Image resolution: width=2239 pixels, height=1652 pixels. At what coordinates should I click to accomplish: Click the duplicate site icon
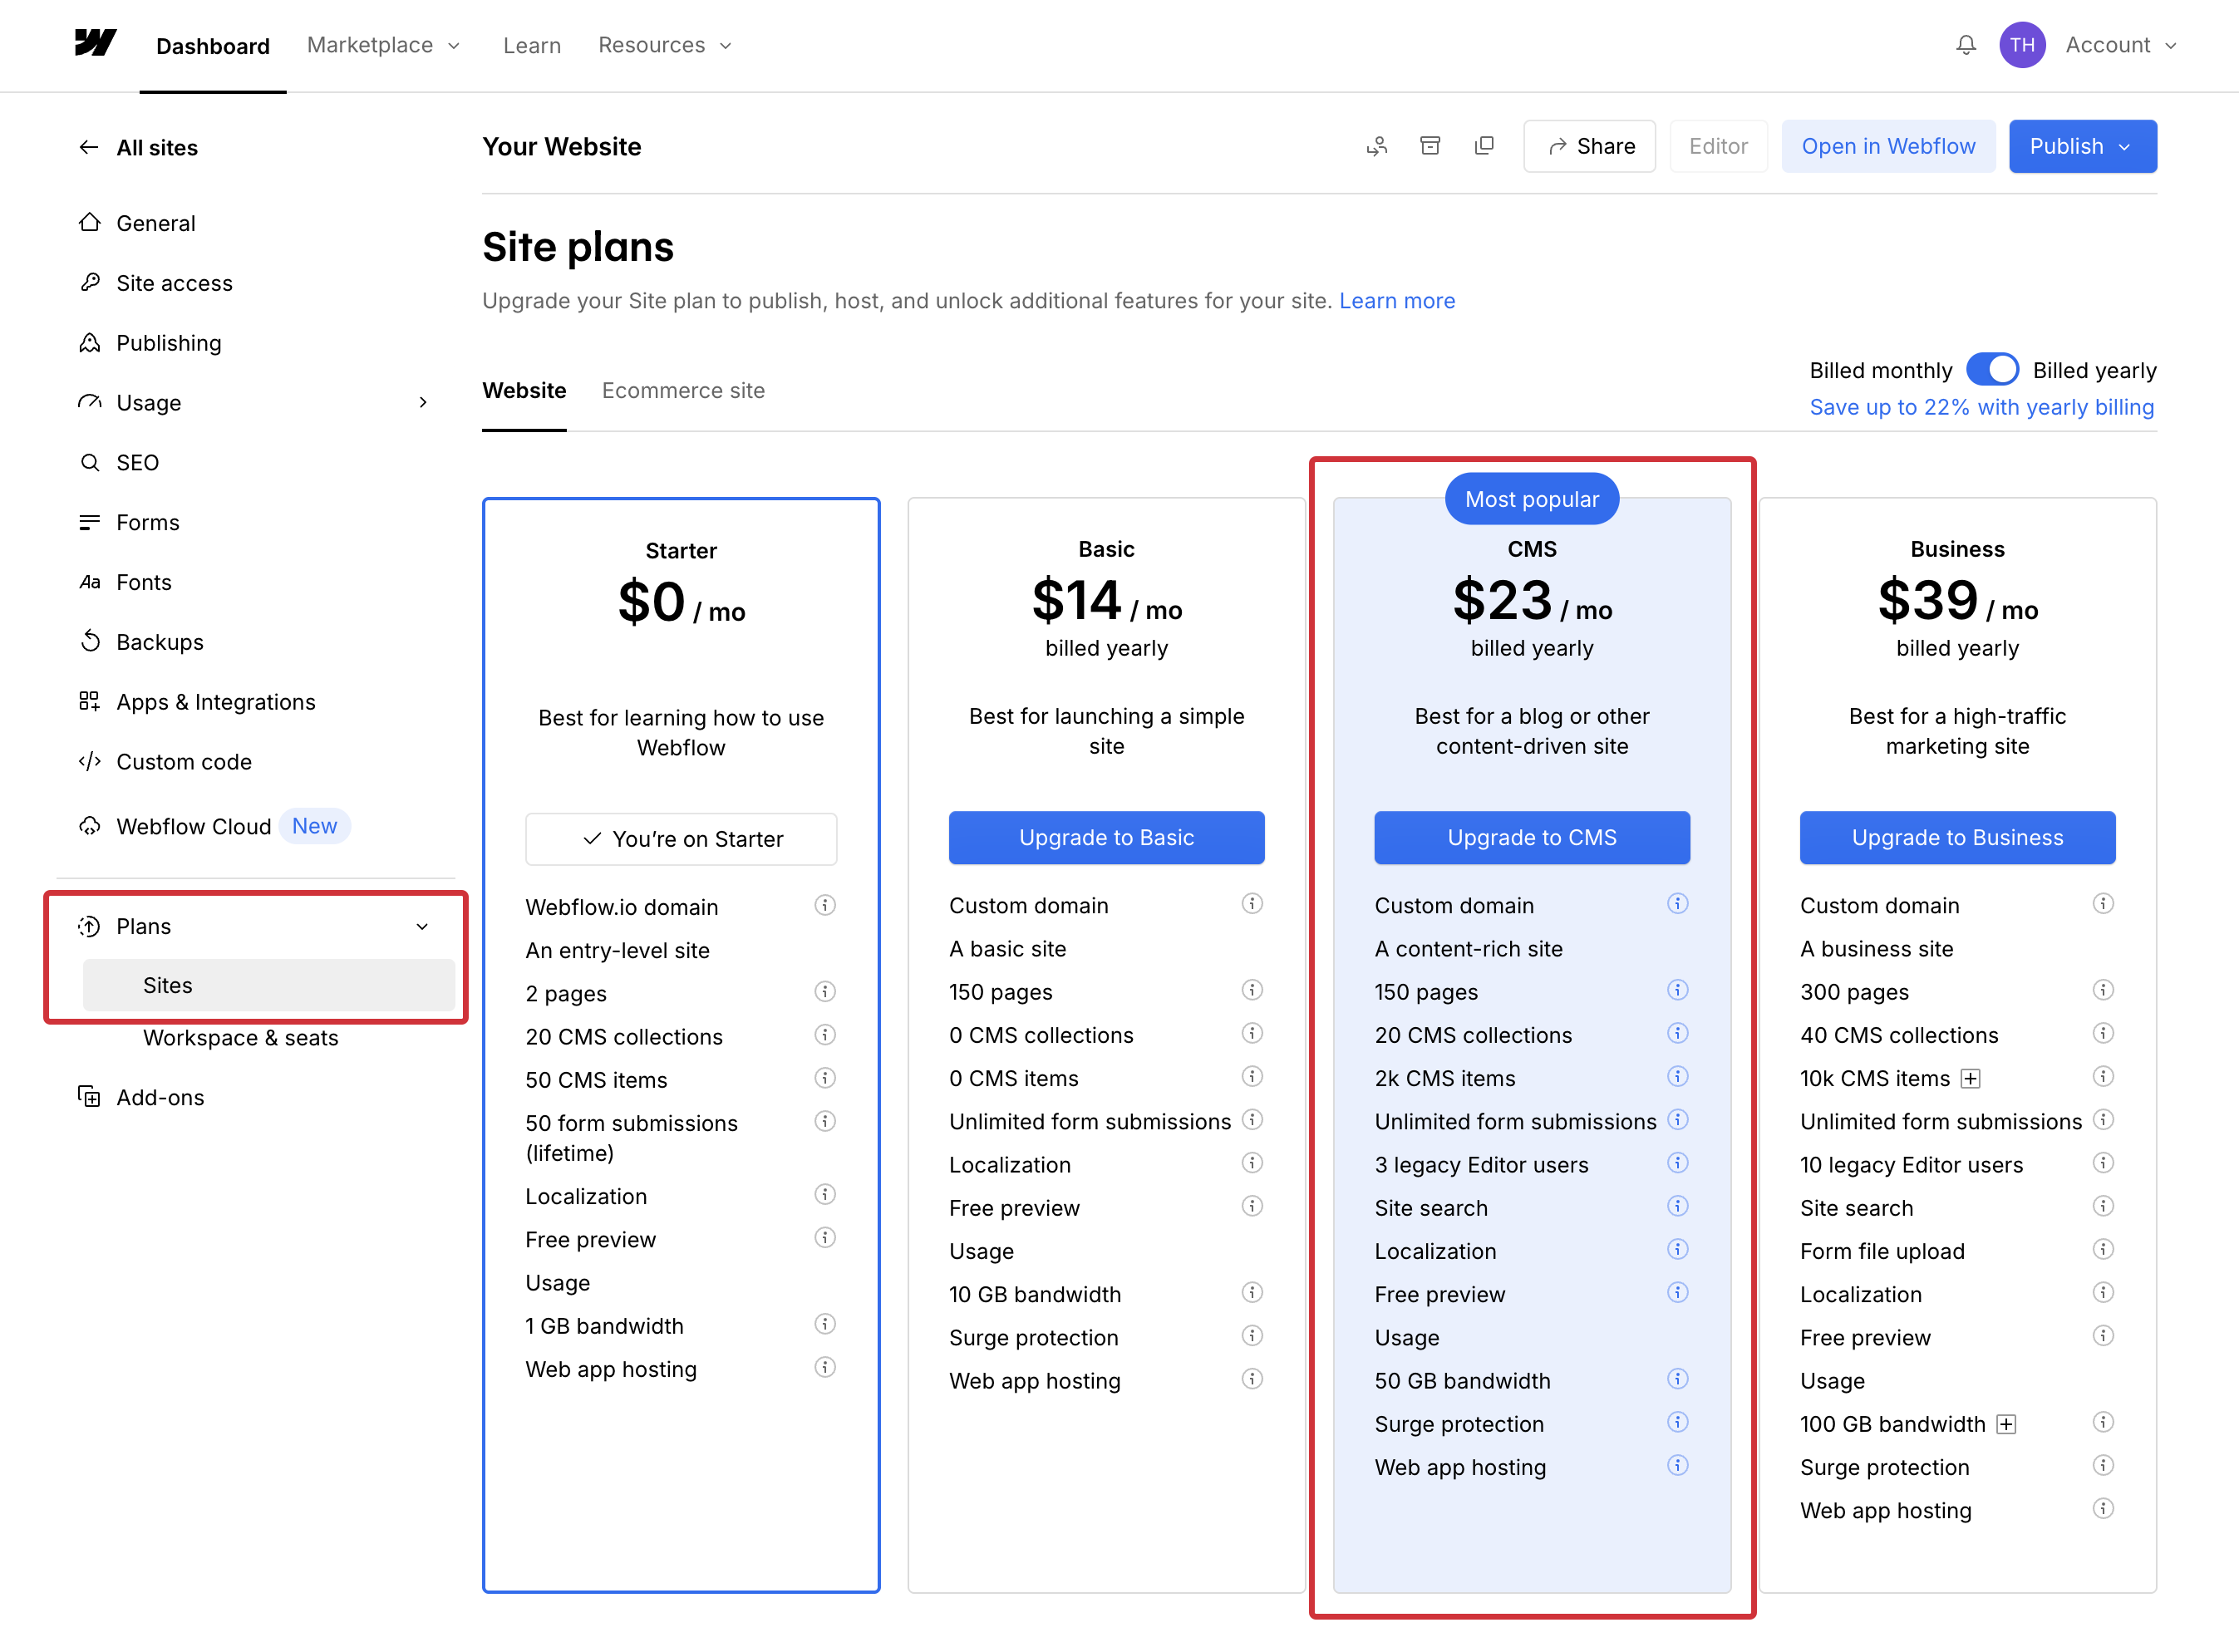pyautogui.click(x=1484, y=146)
